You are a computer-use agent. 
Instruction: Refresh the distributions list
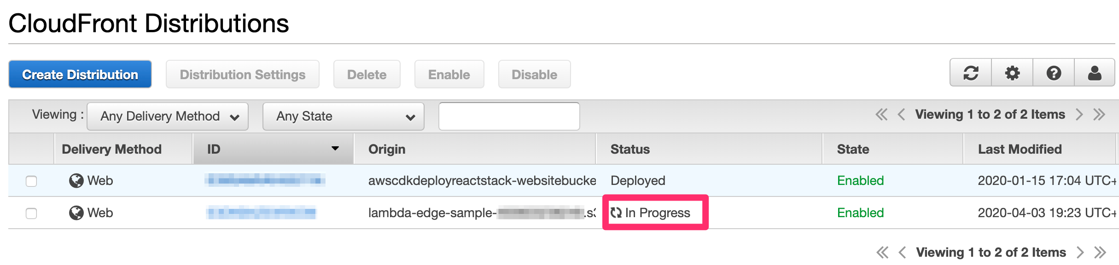coord(970,73)
